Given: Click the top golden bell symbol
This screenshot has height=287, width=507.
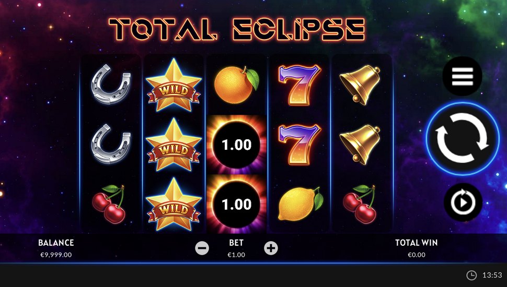Looking at the screenshot, I should click(x=360, y=85).
